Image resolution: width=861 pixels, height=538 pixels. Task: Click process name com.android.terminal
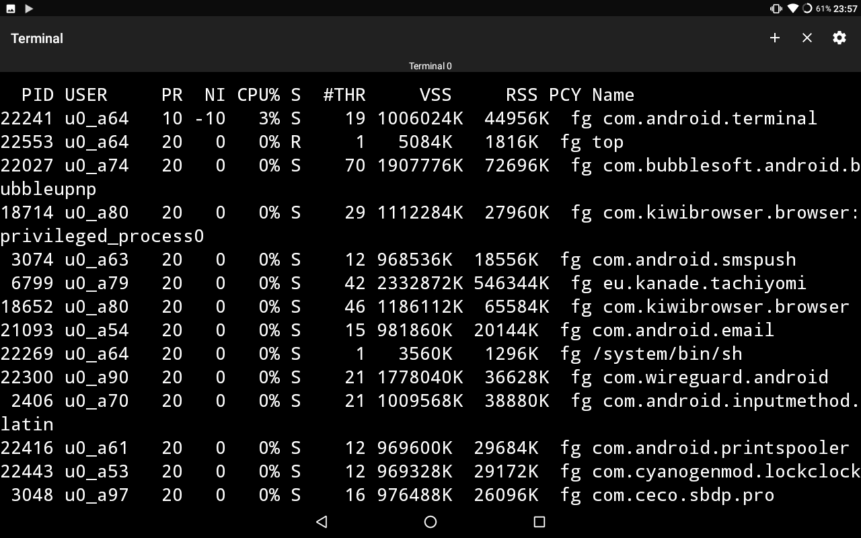click(710, 118)
